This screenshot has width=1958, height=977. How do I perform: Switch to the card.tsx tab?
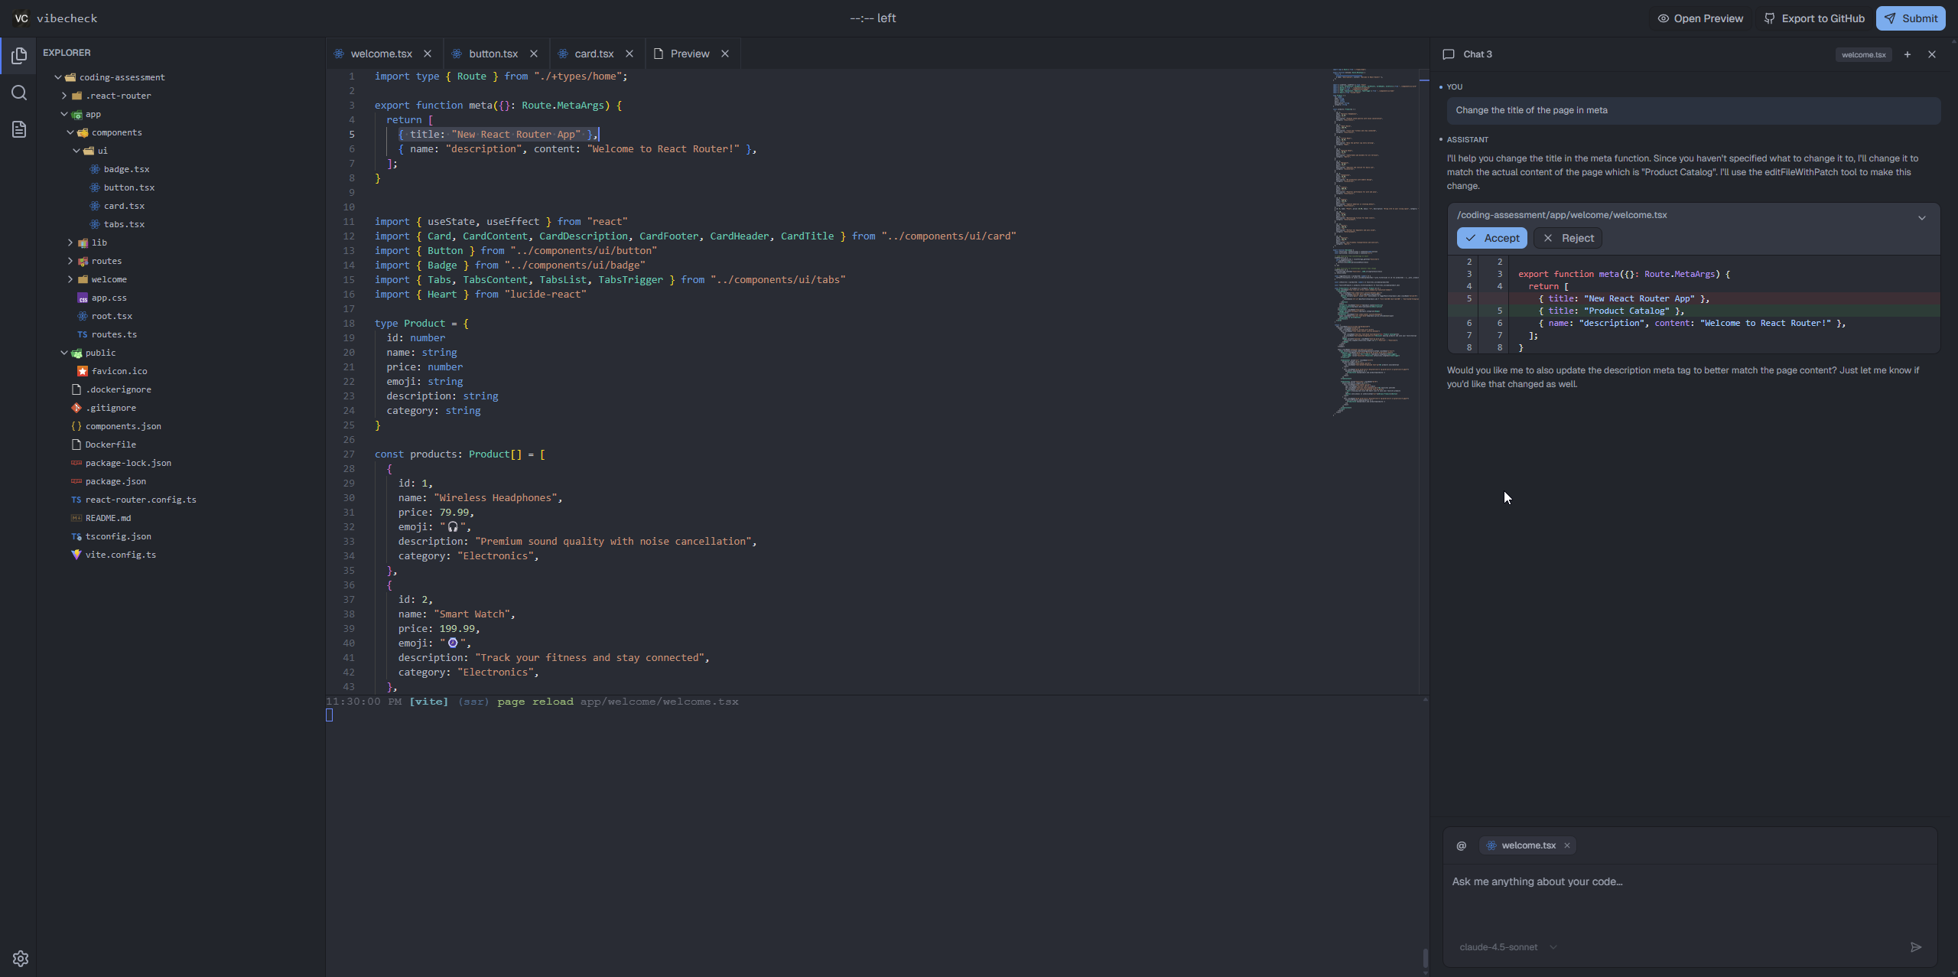(x=594, y=54)
